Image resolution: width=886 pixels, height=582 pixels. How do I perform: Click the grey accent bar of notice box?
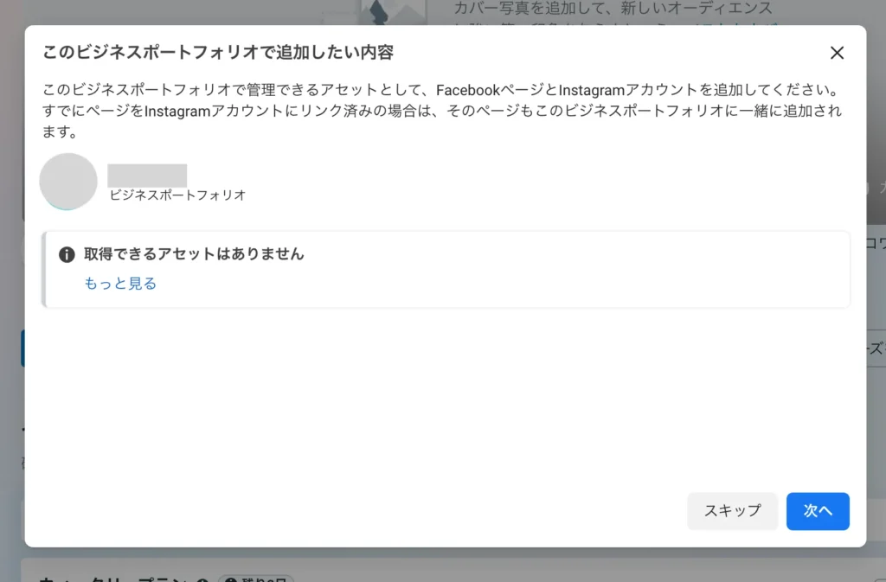click(43, 269)
